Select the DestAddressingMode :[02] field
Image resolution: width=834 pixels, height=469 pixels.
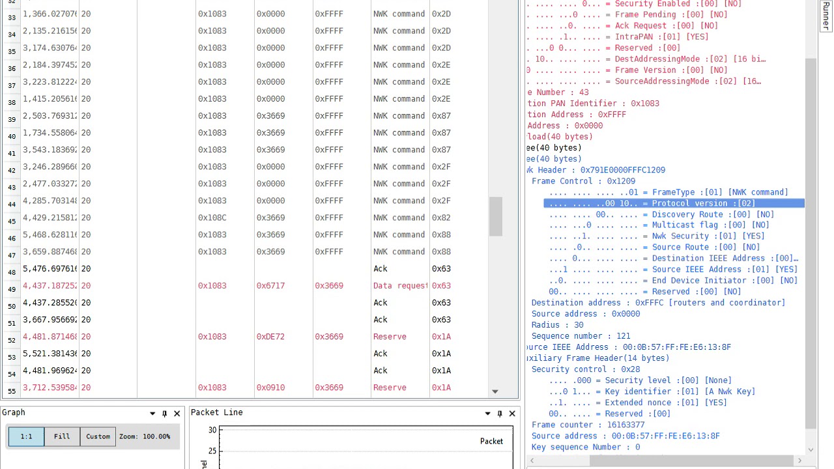coord(646,59)
